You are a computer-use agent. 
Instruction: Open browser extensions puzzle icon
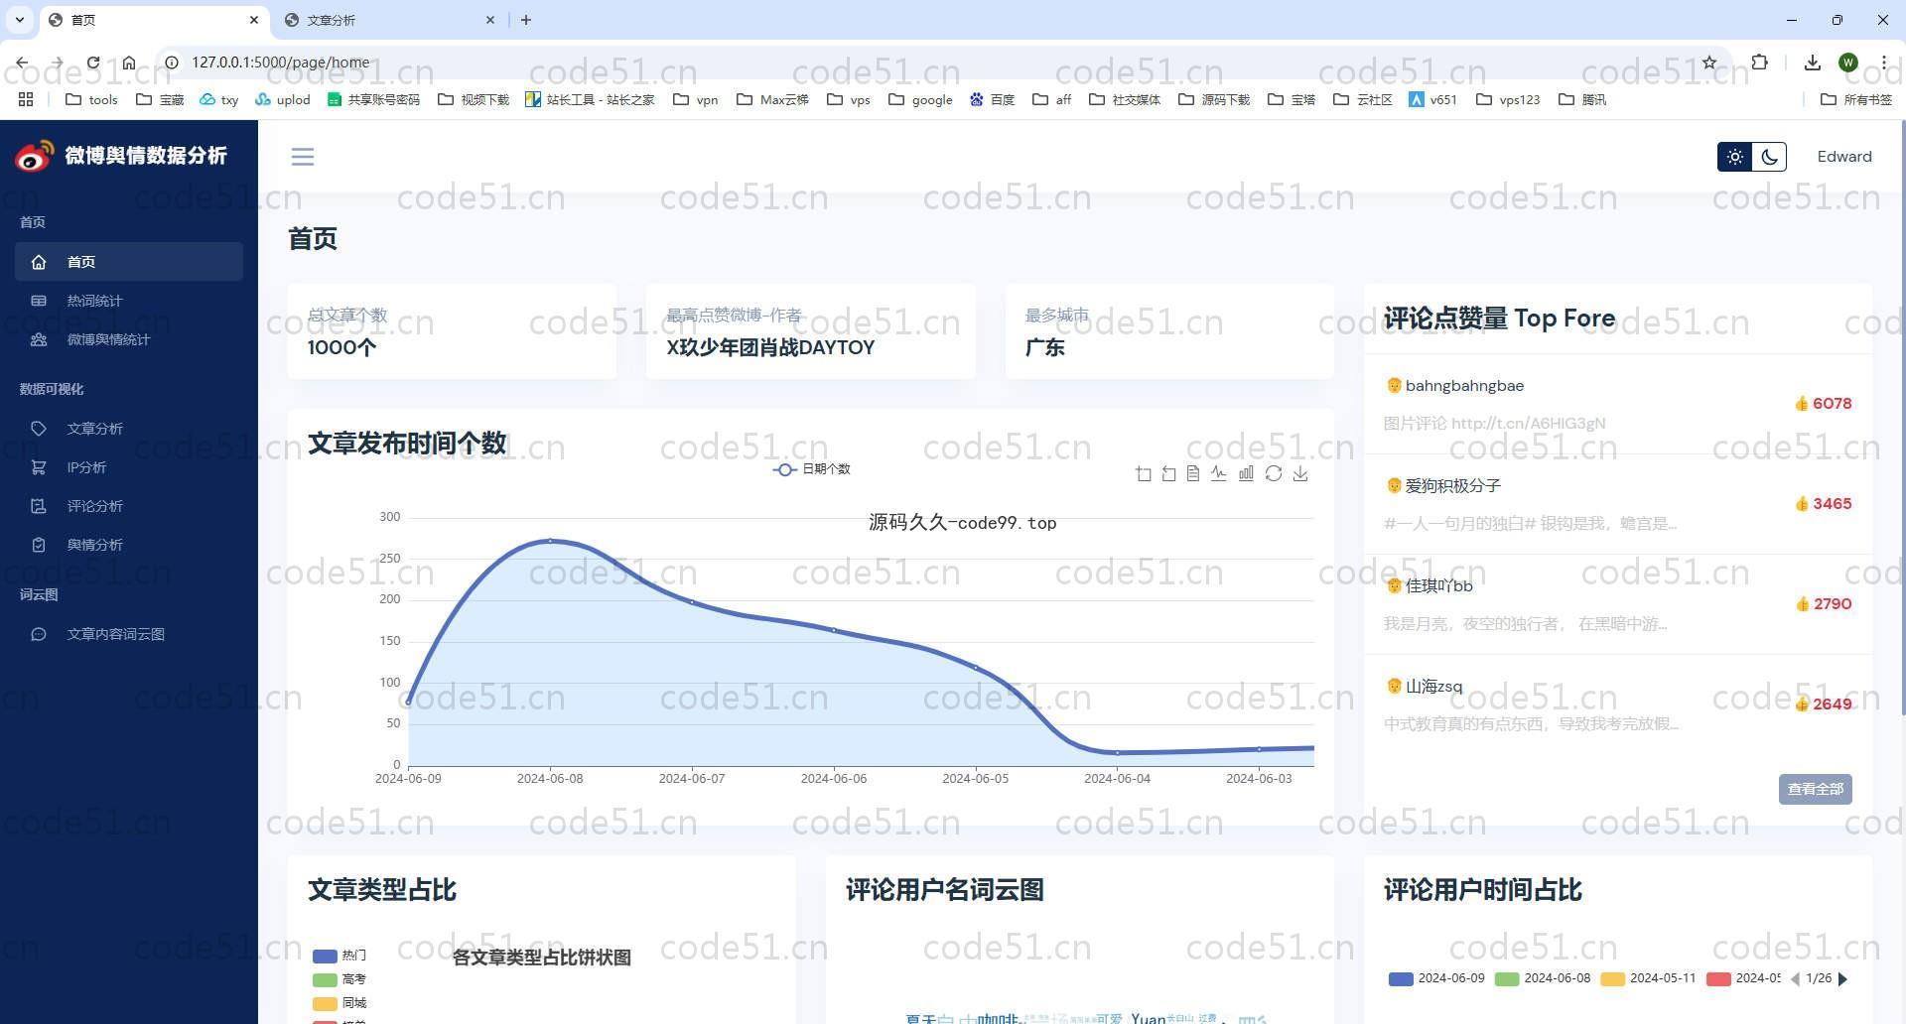[x=1759, y=63]
